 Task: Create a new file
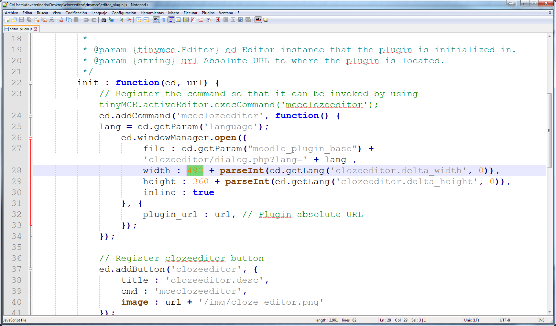(7, 20)
